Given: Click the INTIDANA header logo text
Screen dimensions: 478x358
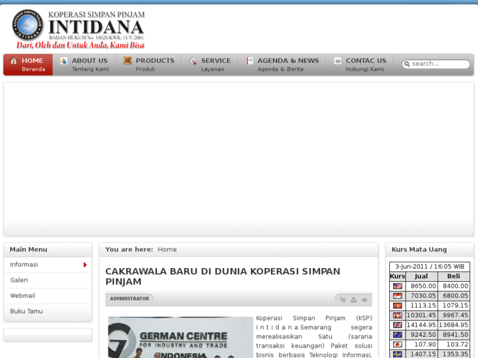Looking at the screenshot, I should click(x=97, y=27).
